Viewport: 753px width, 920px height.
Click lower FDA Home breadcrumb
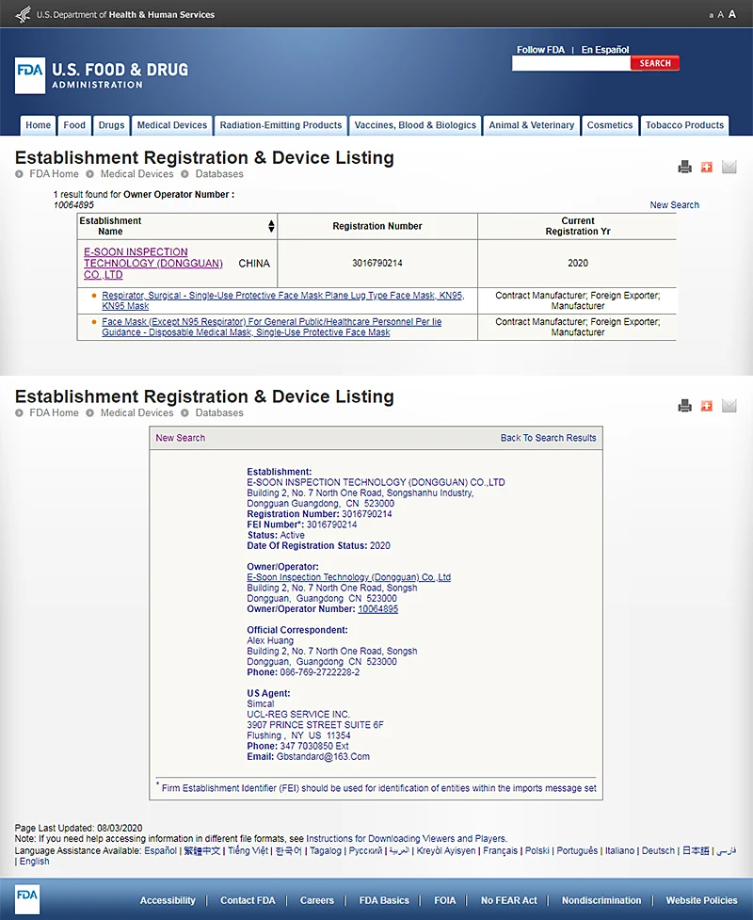pyautogui.click(x=54, y=412)
